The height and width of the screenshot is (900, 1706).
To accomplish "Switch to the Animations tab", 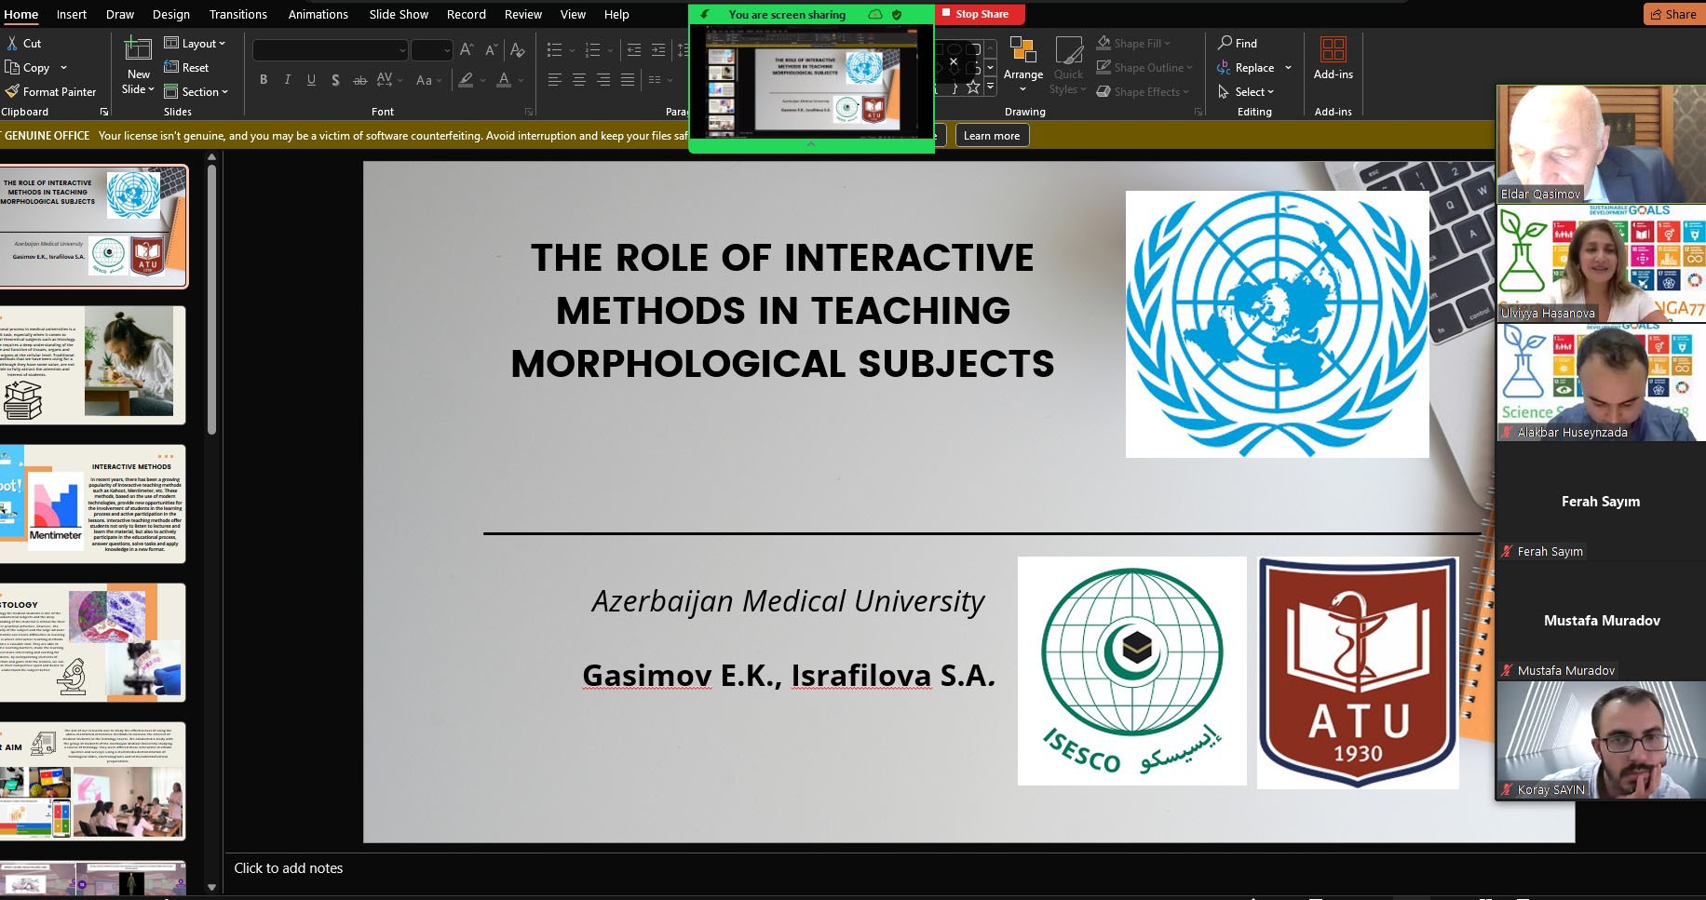I will coord(318,14).
